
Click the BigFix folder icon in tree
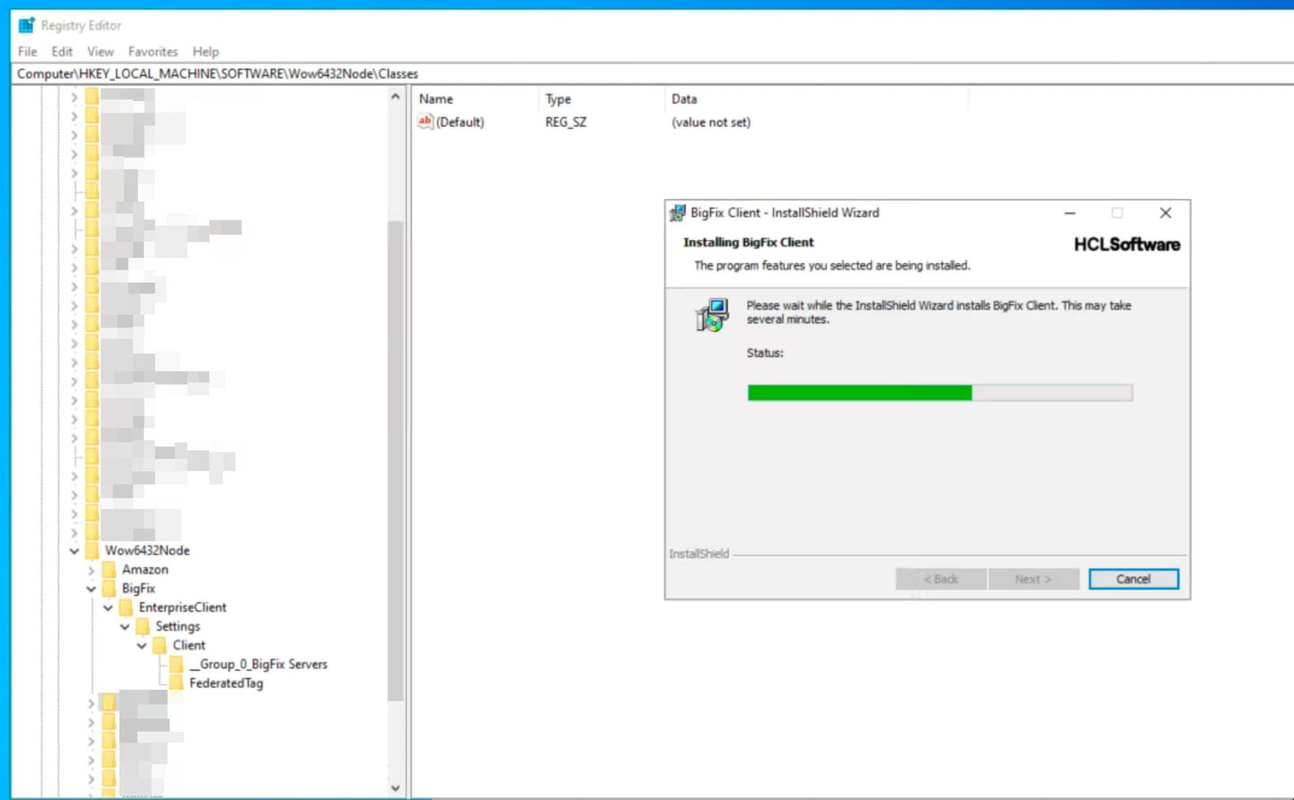[x=109, y=589]
